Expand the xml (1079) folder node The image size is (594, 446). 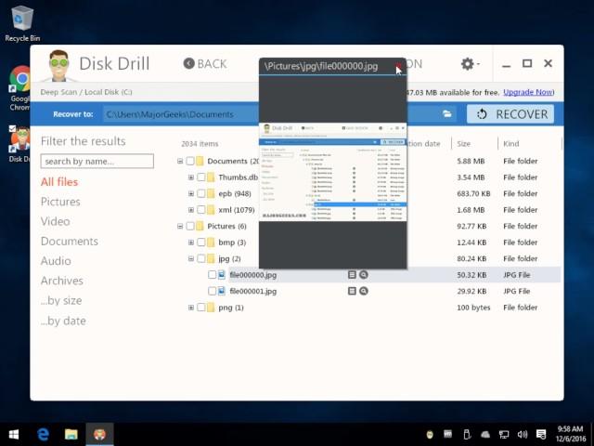tap(191, 210)
